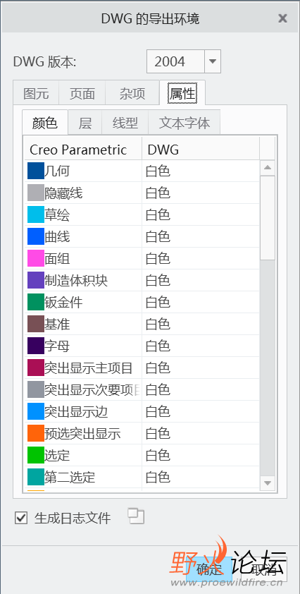Click the orange 预选突出显示 color swatch

pyautogui.click(x=36, y=433)
